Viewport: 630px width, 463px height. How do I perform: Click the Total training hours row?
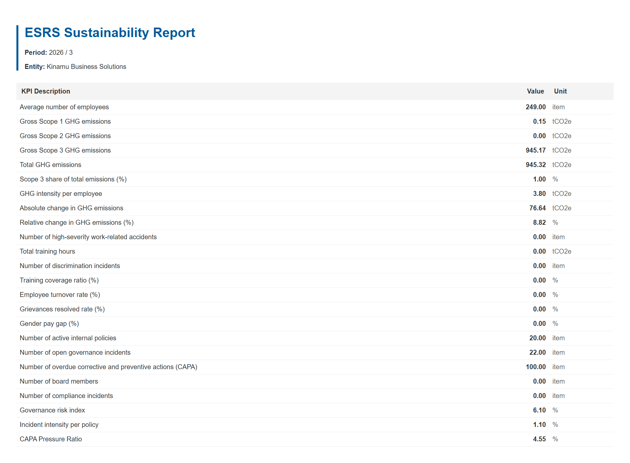[x=315, y=251]
